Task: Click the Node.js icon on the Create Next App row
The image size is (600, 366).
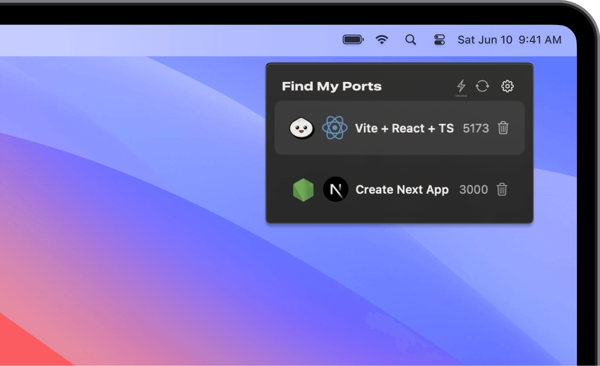Action: pyautogui.click(x=303, y=190)
